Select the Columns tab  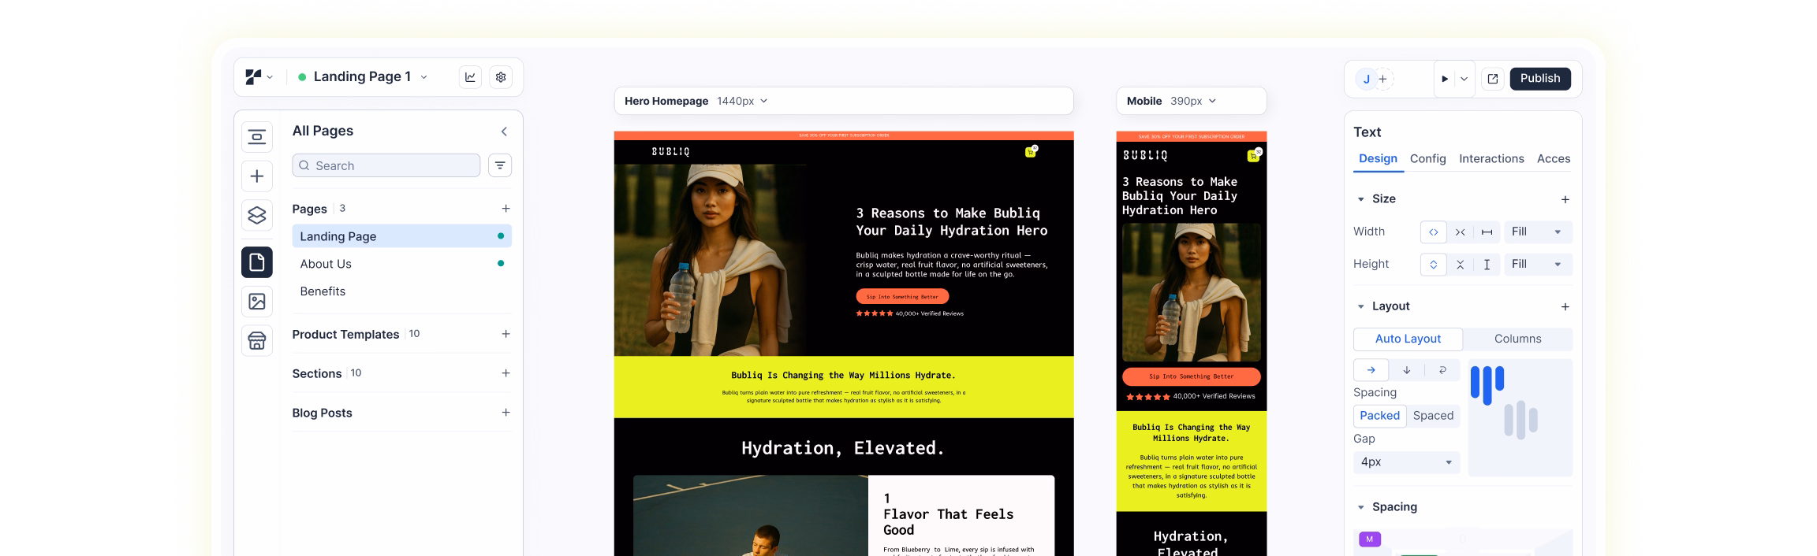pos(1517,339)
